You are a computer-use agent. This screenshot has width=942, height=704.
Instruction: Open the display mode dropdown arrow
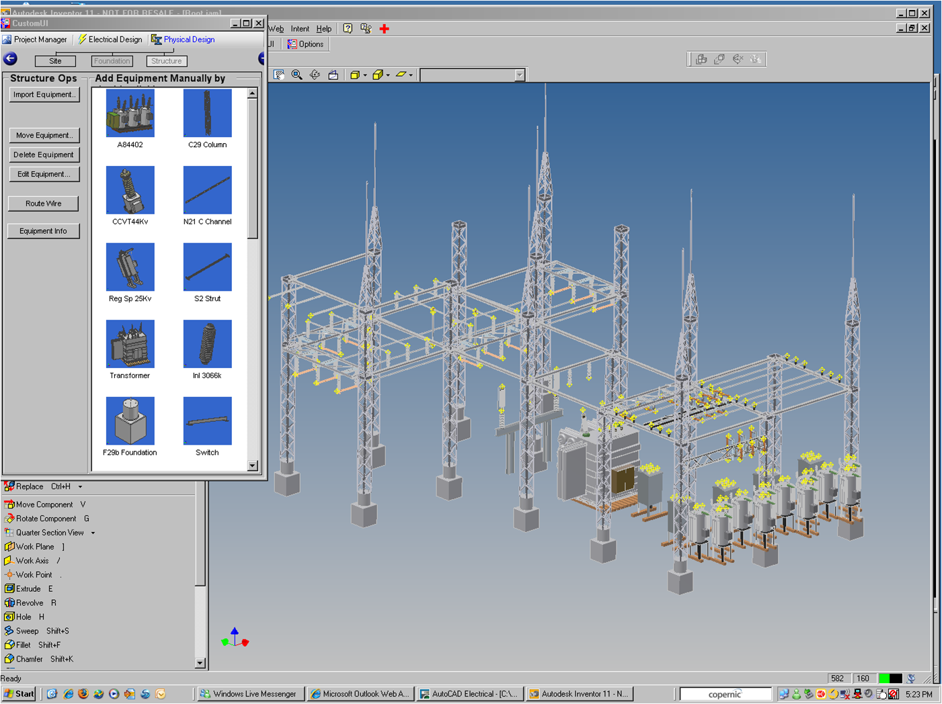pyautogui.click(x=364, y=75)
